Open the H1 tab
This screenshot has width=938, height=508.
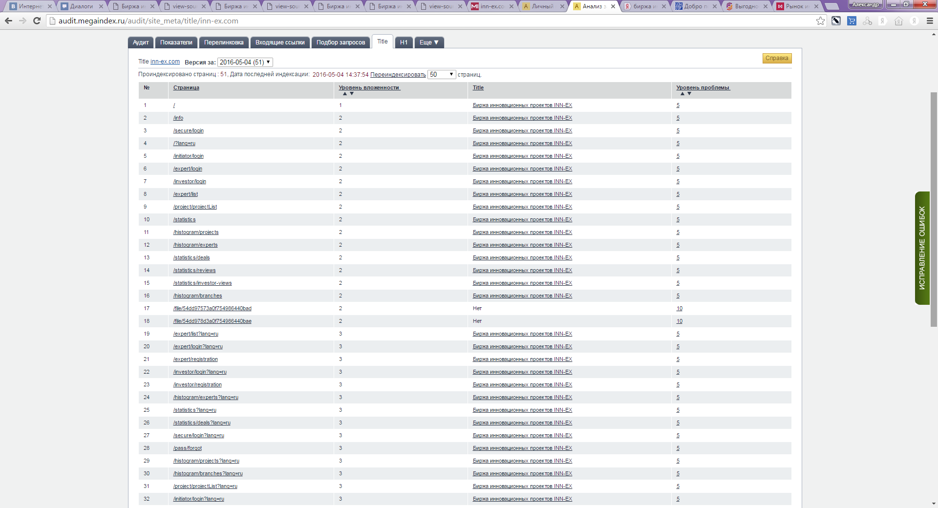pos(404,42)
